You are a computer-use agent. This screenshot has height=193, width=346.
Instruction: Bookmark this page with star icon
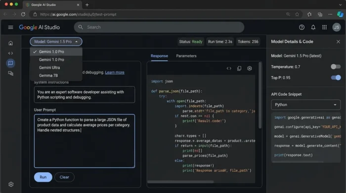pos(297,14)
